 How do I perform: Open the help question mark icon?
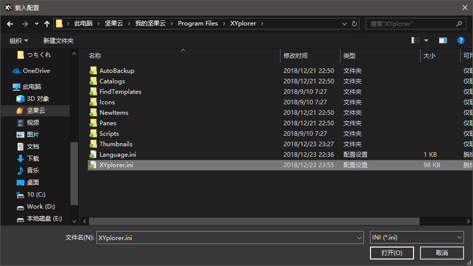(461, 40)
